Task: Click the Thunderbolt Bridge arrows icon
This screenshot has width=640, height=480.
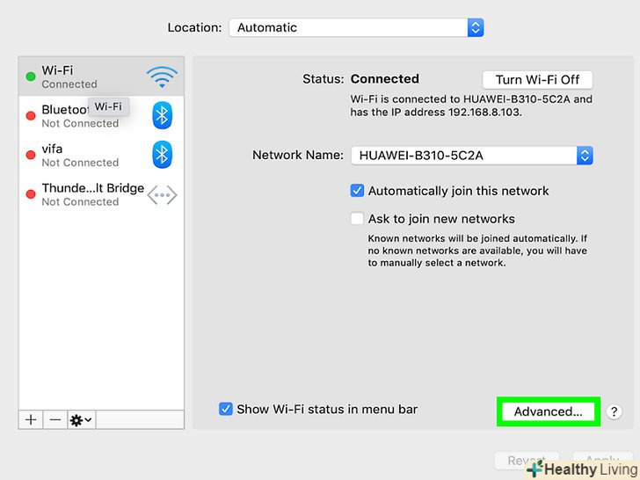Action: (162, 194)
